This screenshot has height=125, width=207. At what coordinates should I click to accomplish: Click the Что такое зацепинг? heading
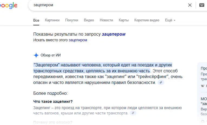pos(53,102)
